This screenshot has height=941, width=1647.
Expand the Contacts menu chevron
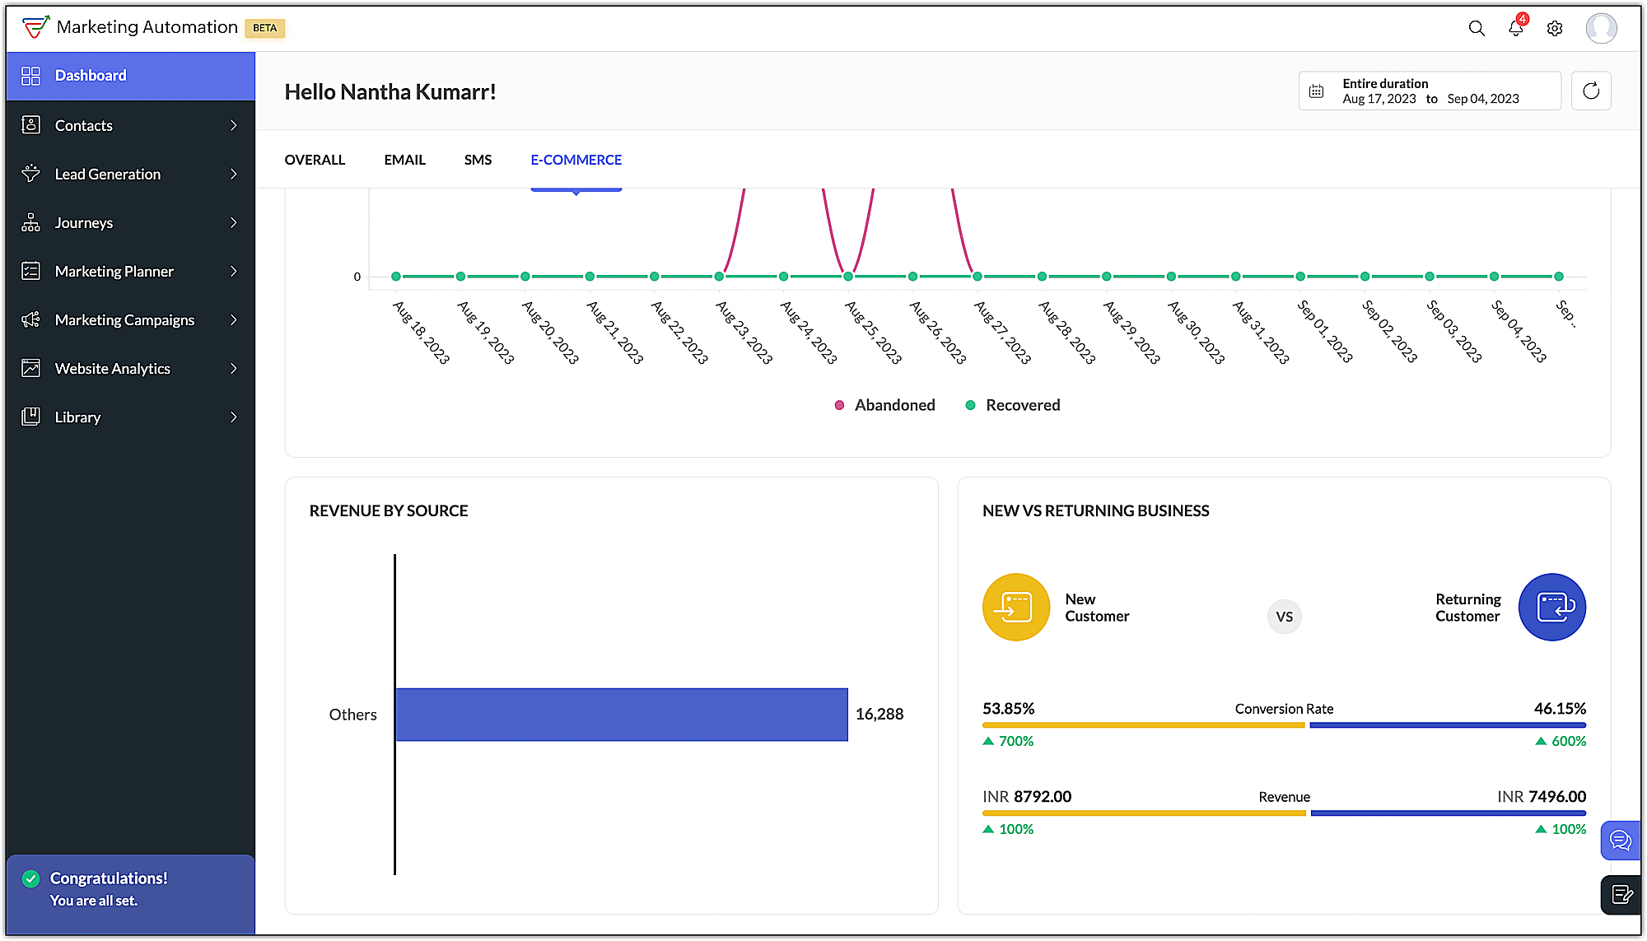[233, 125]
